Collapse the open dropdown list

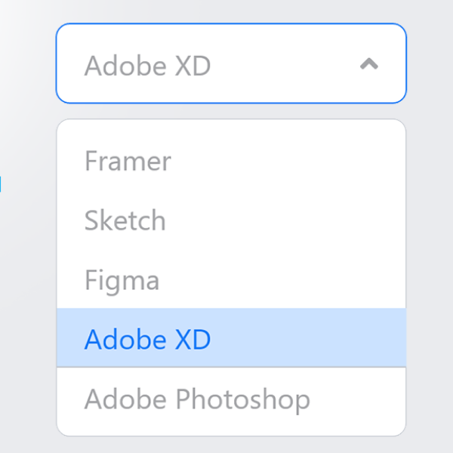368,64
